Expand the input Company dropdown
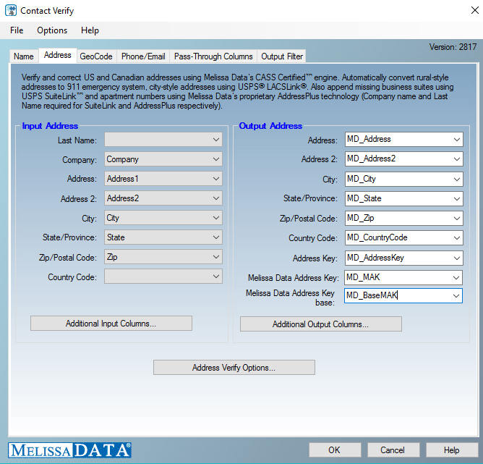Screen dimensions: 483x464 (163, 159)
